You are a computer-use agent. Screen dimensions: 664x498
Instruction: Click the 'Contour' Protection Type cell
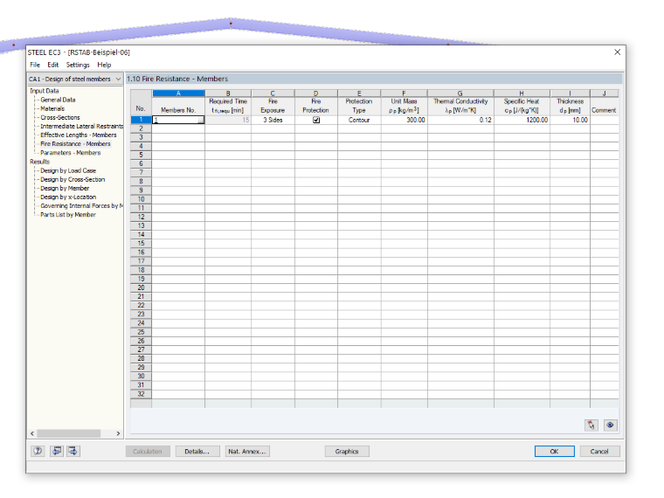point(359,120)
